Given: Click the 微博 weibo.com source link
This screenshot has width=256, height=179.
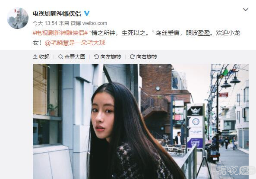Looking at the screenshot, I should click(89, 23).
